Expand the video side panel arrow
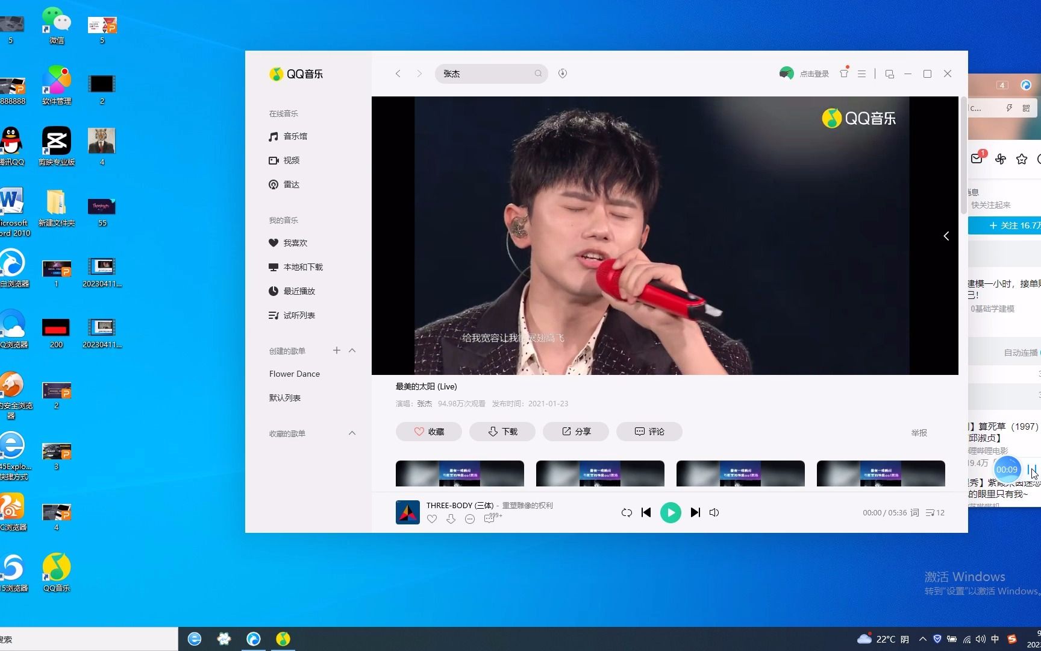 [x=946, y=236]
